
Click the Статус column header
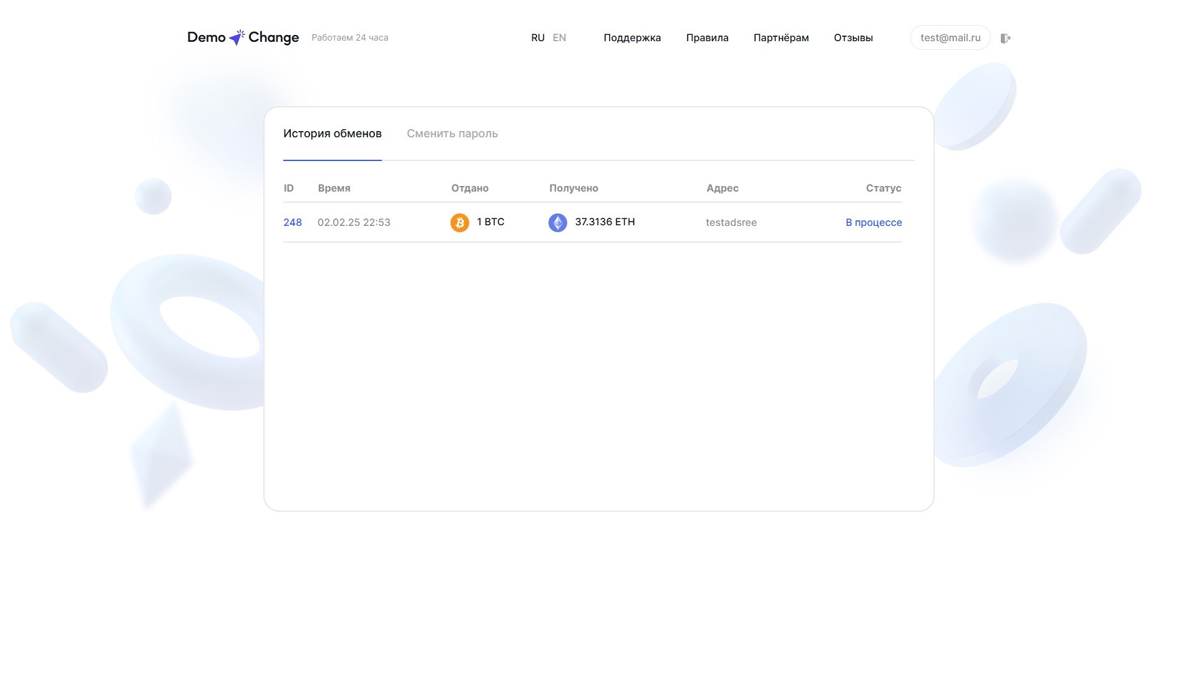883,188
